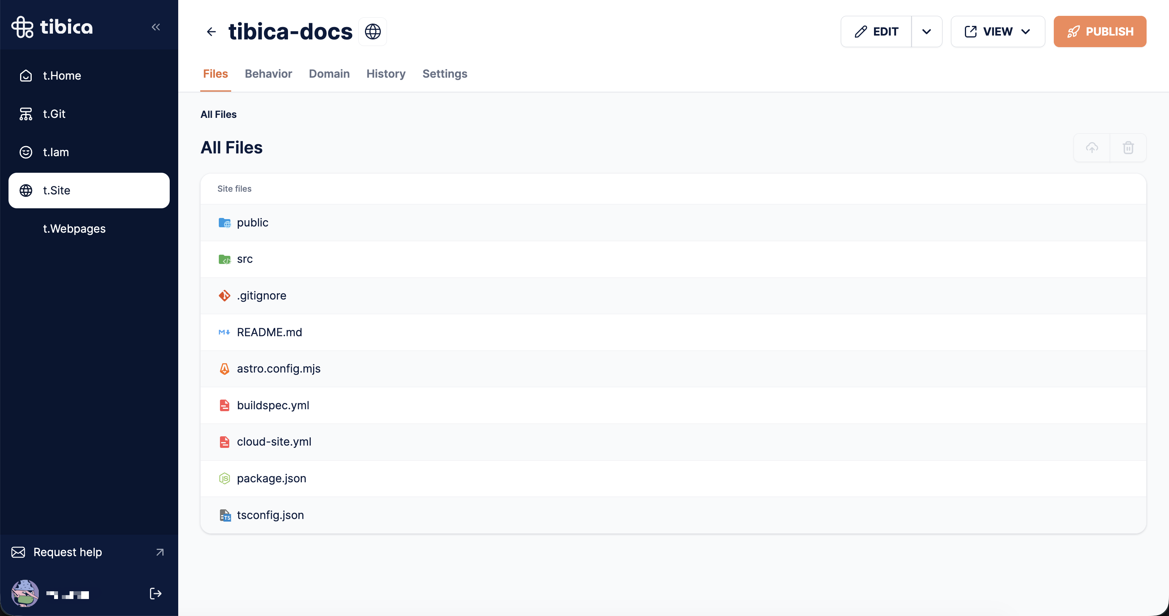Click the upload cloud icon
The width and height of the screenshot is (1169, 616).
(1091, 147)
